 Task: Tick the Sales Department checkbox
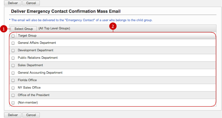point(13,65)
